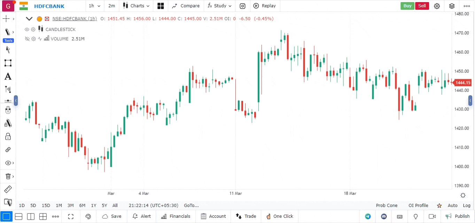Expand the Charts type dropdown

point(136,6)
